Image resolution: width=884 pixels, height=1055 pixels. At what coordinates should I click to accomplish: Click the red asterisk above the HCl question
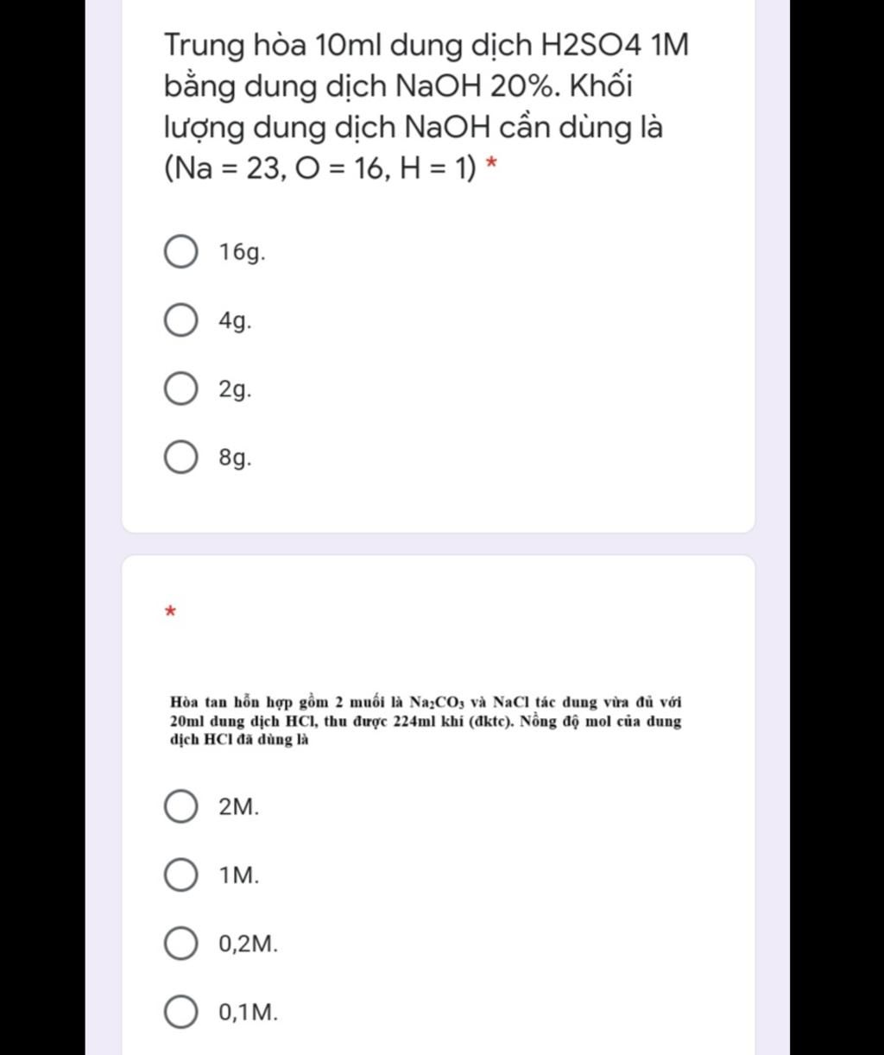[170, 612]
